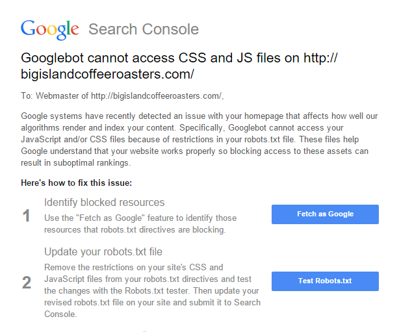Image resolution: width=399 pixels, height=332 pixels.
Task: Click the Identify blocked resources heading
Action: click(104, 203)
